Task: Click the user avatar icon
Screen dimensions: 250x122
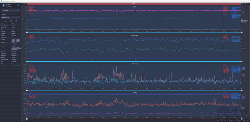Action: [4, 6]
